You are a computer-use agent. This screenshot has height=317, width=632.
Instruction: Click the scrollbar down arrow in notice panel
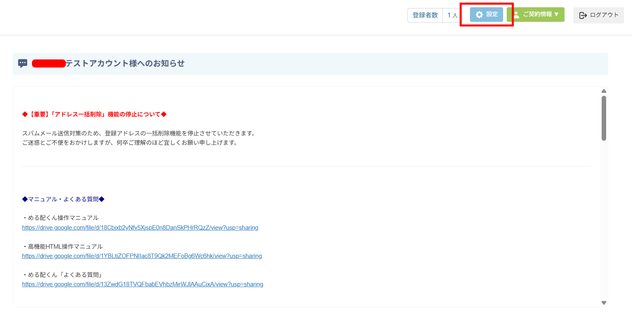point(604,302)
